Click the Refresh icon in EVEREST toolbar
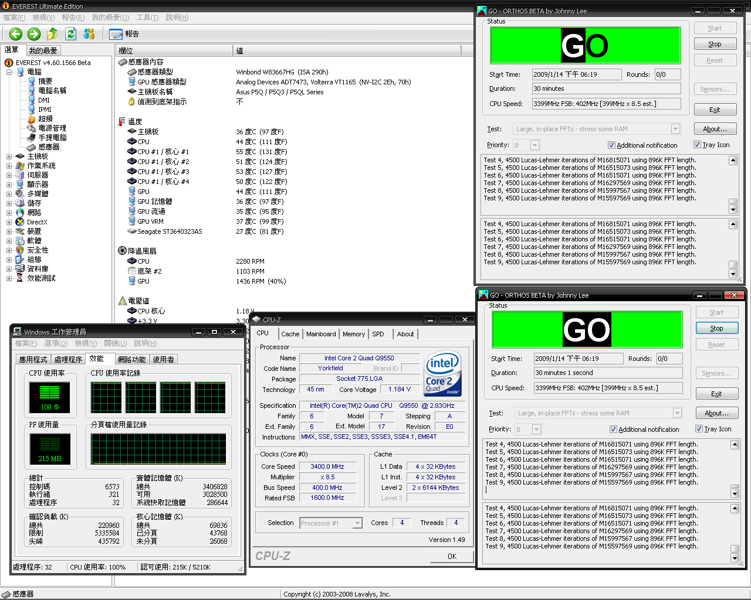 [71, 34]
